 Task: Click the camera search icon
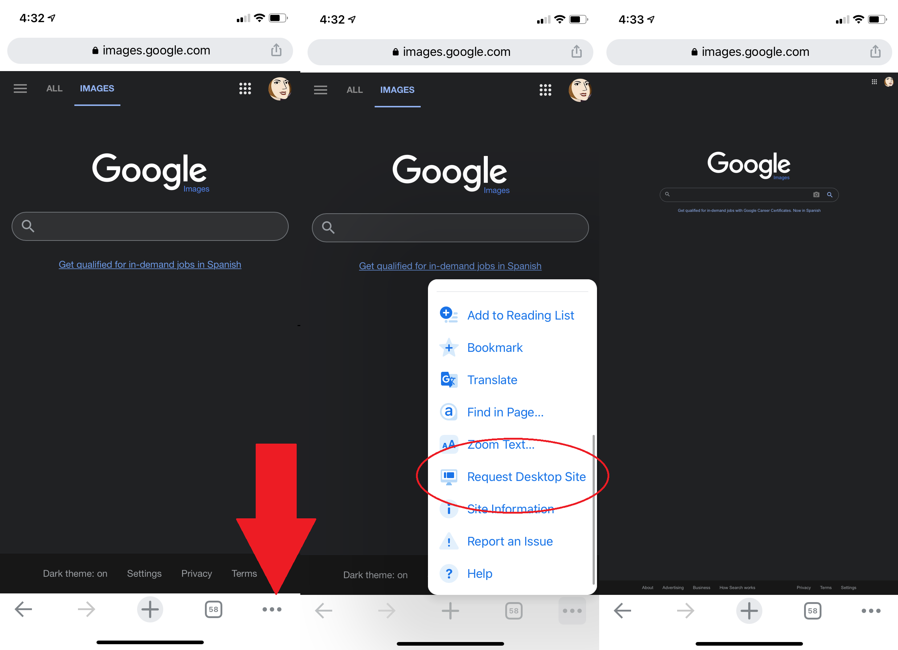tap(816, 194)
